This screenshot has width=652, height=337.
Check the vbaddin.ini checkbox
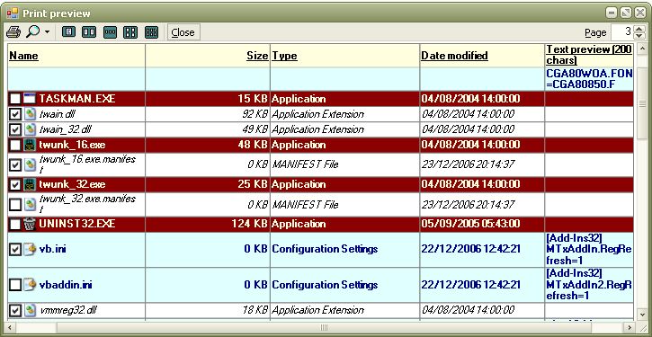pyautogui.click(x=15, y=285)
